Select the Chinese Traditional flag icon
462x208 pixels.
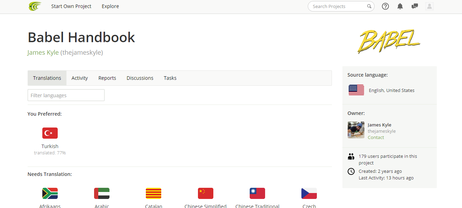(x=257, y=193)
